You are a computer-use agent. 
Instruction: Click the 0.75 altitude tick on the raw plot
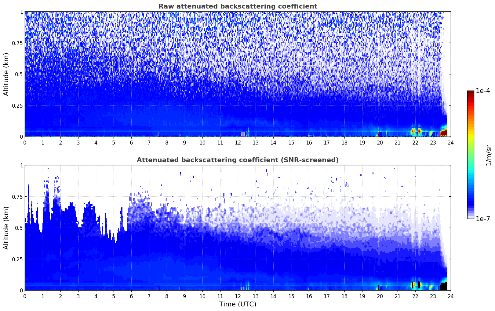(x=17, y=43)
